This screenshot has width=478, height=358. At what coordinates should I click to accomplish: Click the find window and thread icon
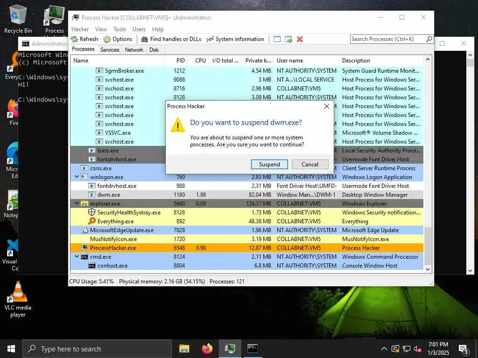click(288, 39)
